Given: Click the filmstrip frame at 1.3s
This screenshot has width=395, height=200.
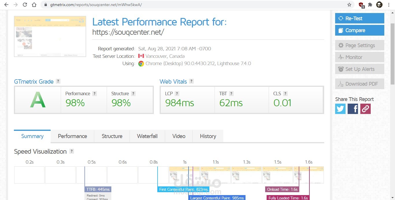Looking at the screenshot, I should [x=246, y=175].
